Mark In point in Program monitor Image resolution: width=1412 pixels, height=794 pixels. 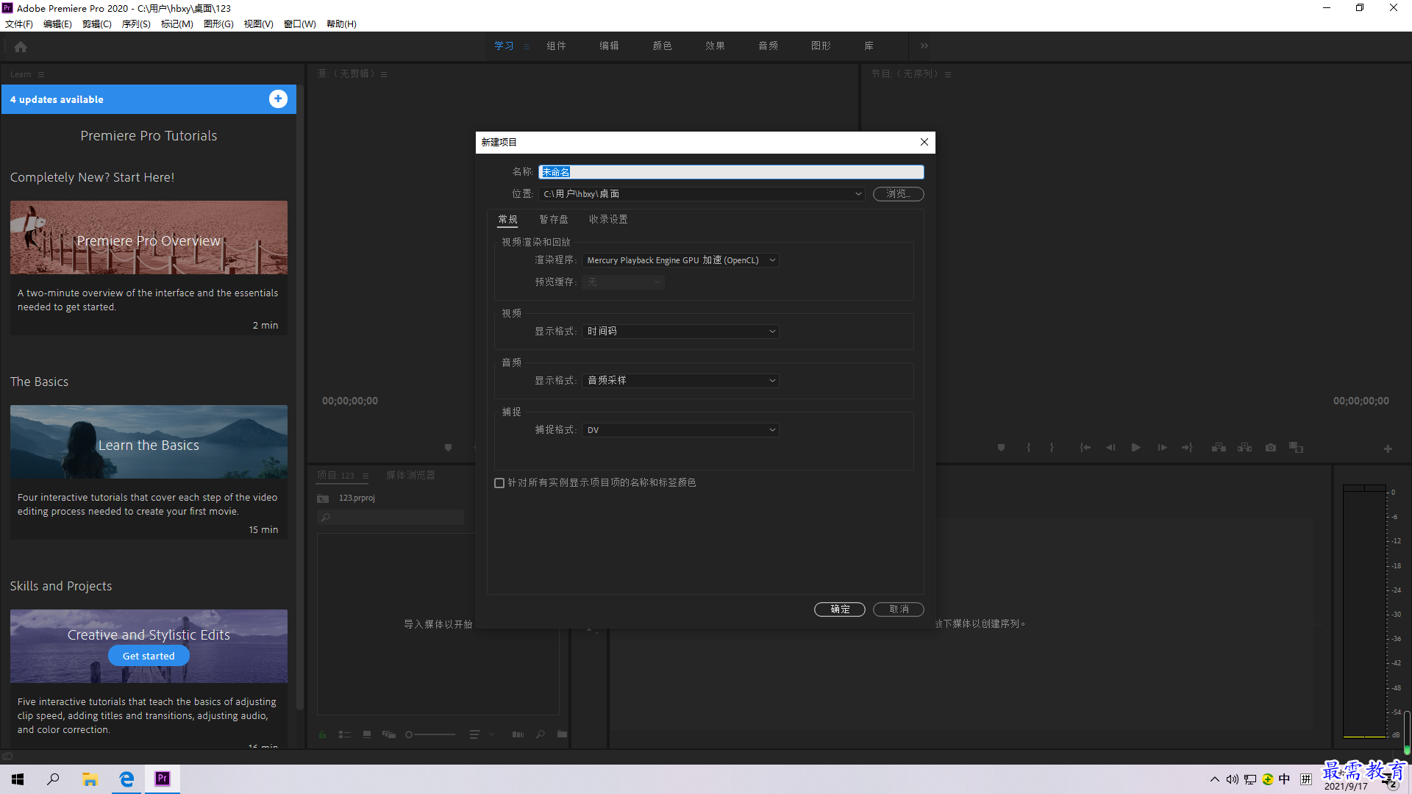coord(1028,448)
